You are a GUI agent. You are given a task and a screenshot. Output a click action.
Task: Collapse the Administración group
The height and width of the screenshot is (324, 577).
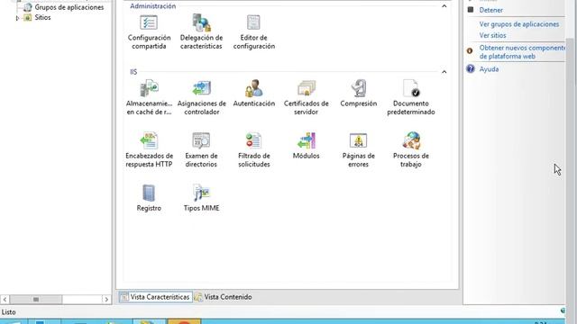444,6
